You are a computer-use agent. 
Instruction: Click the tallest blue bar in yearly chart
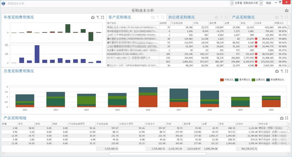(37, 54)
